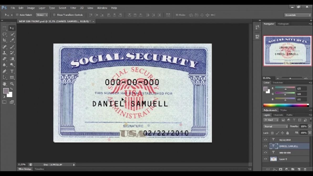Select the Zoom tool in the toolbox
313x176 pixels.
pyautogui.click(x=12, y=84)
